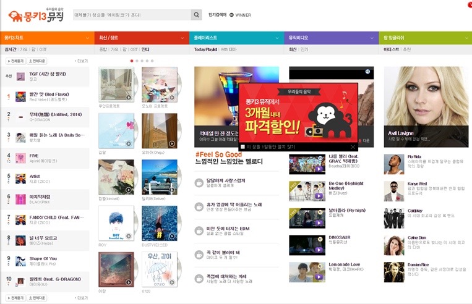Expand the 플레이리스트 menu chevron
Viewport: 472px width, 304px height.
(x=277, y=38)
